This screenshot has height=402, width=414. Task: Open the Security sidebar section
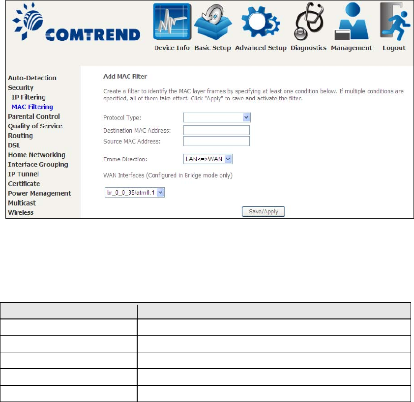coord(21,87)
